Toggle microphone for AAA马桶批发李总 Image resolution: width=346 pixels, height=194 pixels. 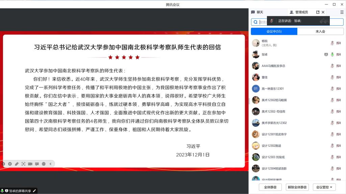coord(332,66)
